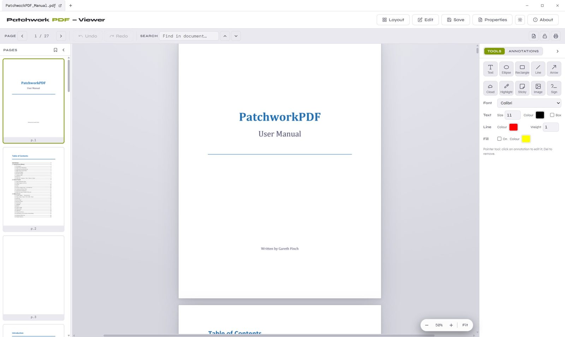Switch to the Annotations tab
This screenshot has height=337, width=565.
[x=524, y=51]
